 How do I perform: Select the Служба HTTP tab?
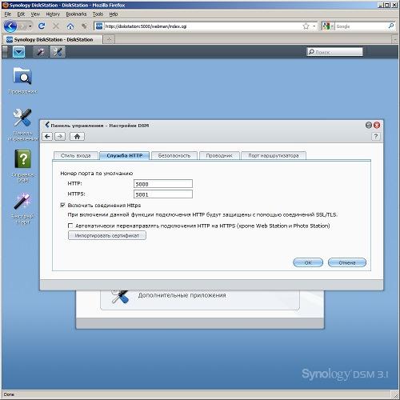pos(124,155)
